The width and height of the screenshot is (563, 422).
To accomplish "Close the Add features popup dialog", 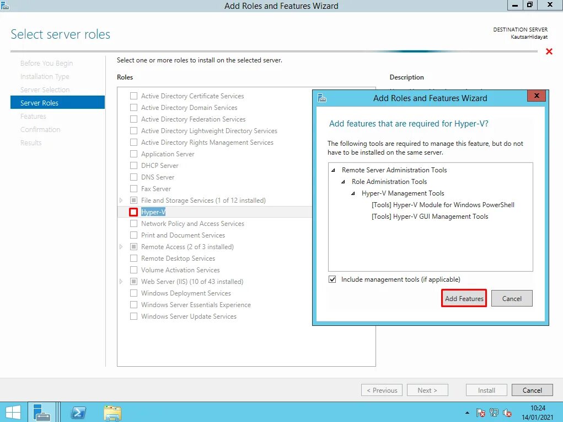I will (537, 96).
